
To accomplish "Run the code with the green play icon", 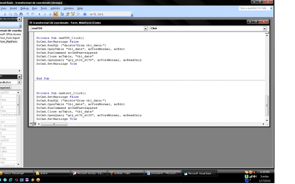I will click(x=40, y=14).
